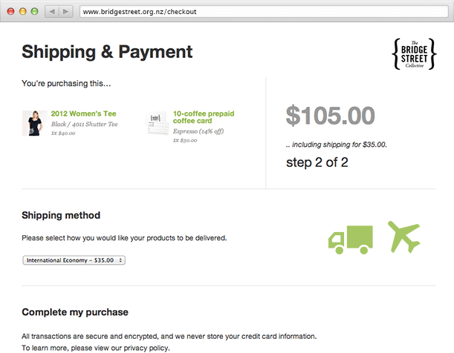
Task: Open the 10-coffee prepaid coffee card link
Action: (204, 117)
